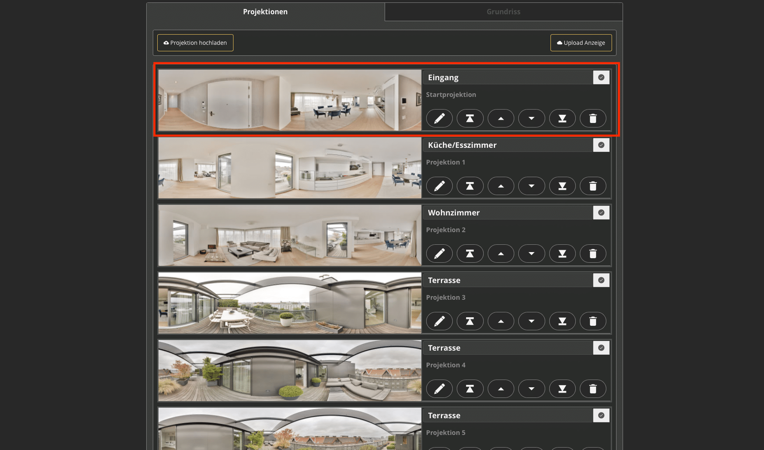Screen dimensions: 764x450
Task: Click the Küche/Esszimmer name field
Action: [x=507, y=145]
